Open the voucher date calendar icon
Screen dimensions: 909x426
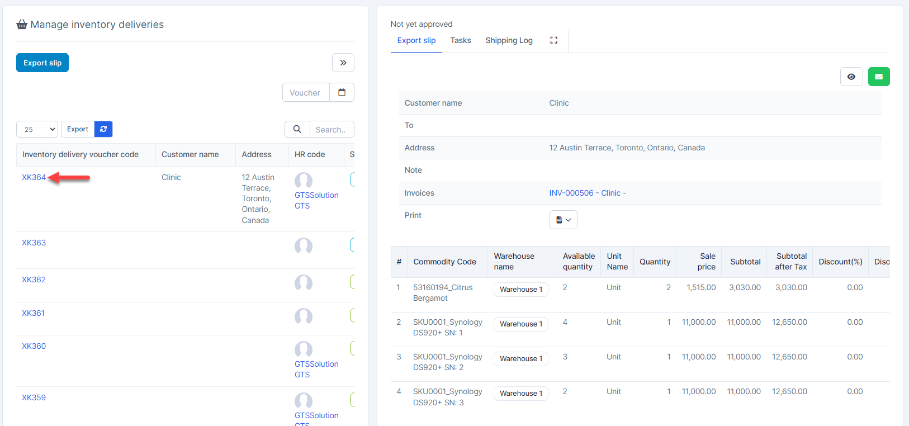coord(342,92)
